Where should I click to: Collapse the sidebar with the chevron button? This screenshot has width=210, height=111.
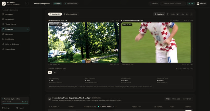click(x=27, y=4)
